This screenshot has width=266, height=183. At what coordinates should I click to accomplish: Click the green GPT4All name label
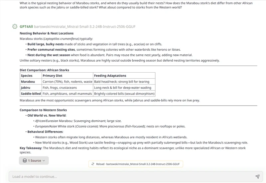click(26, 27)
